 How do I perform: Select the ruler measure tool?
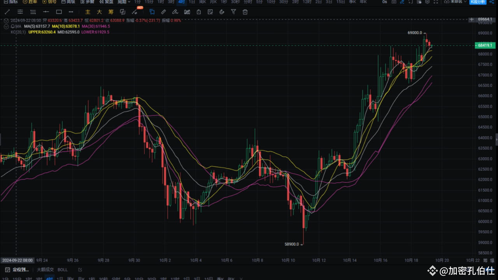[163, 12]
